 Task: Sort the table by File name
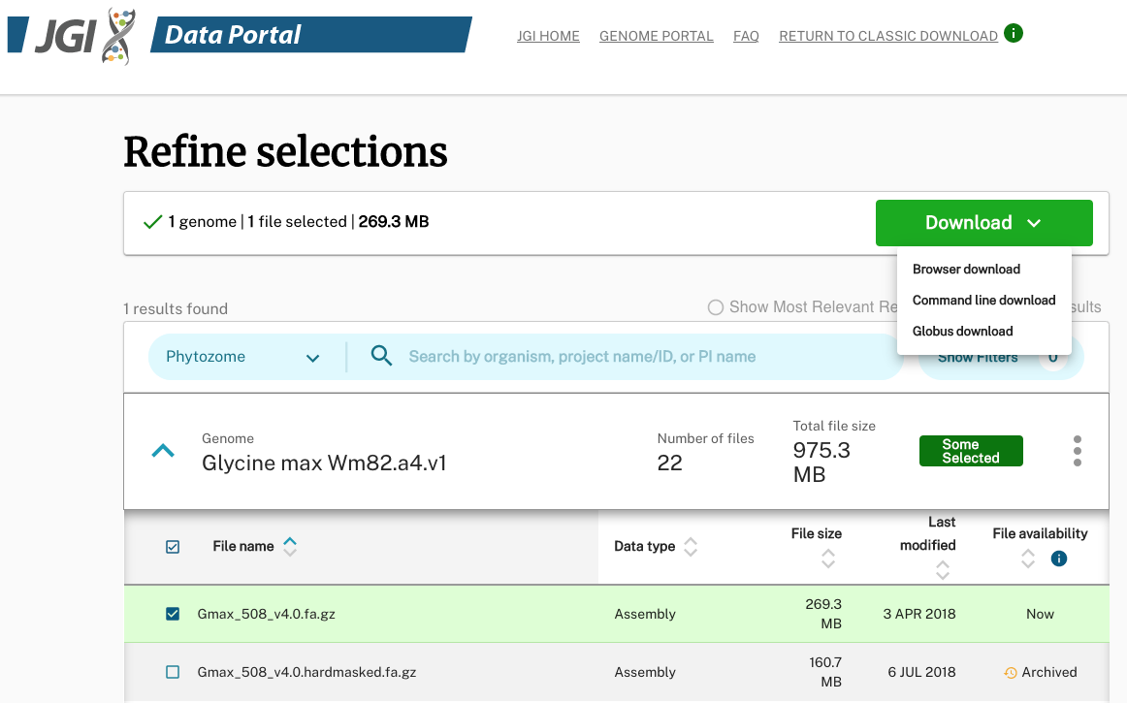click(x=290, y=547)
